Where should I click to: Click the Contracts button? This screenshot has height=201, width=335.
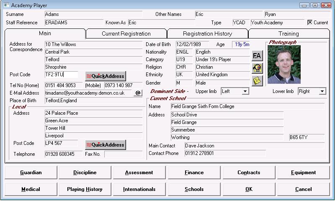coord(249,173)
